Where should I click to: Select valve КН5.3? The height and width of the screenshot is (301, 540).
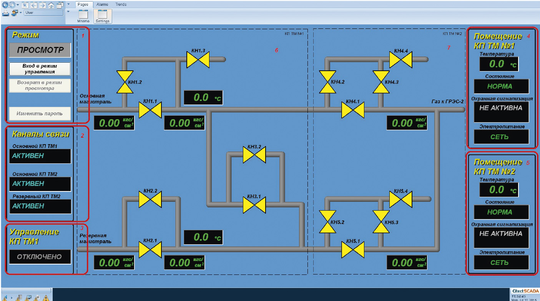tap(381, 222)
